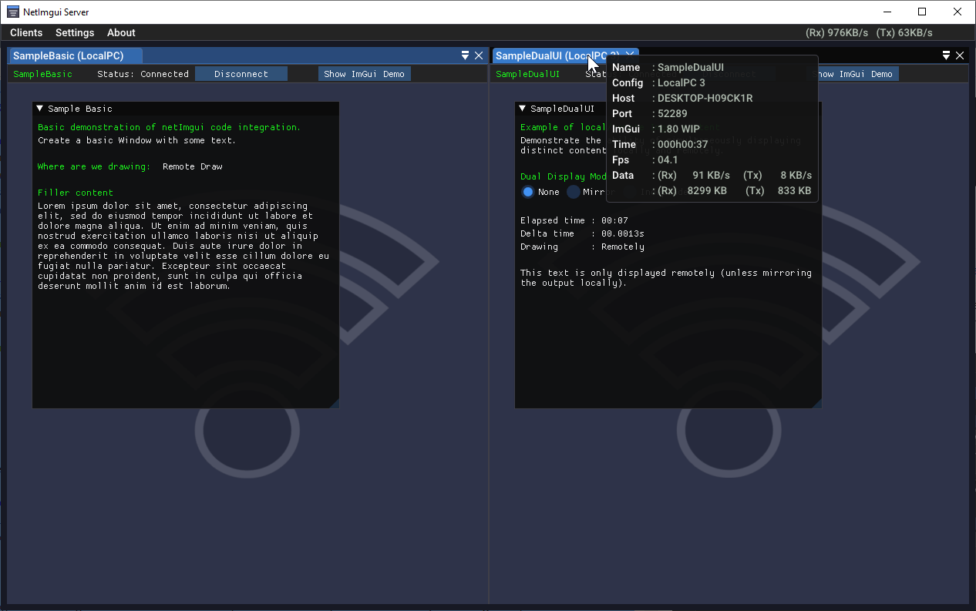Switch to SampleBasic (LocalPC) tab
Image resolution: width=976 pixels, height=611 pixels.
(x=76, y=55)
